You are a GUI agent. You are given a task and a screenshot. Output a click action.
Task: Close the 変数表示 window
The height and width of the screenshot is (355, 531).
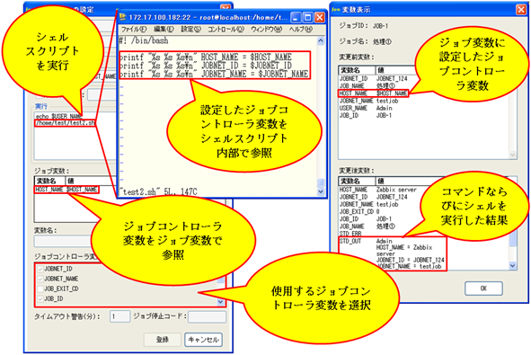(521, 10)
